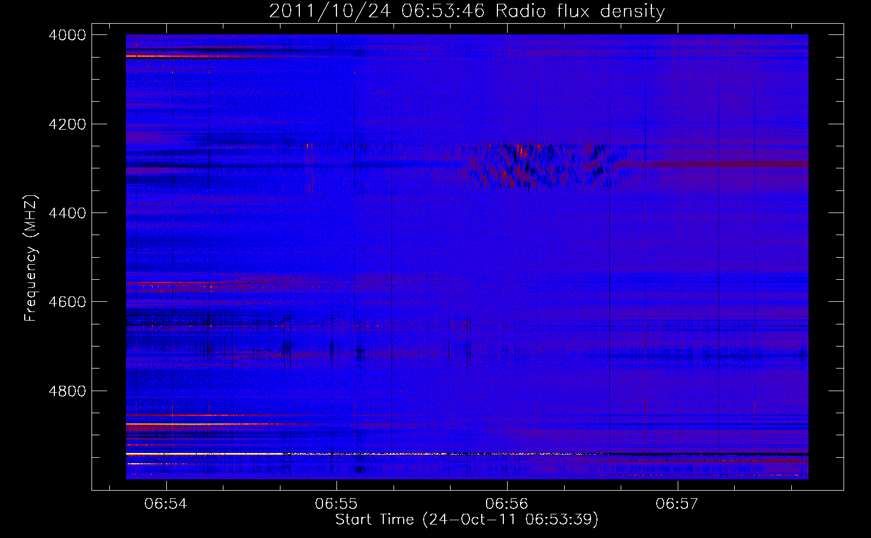Select the 4400 frequency tick label
This screenshot has width=871, height=538.
click(67, 213)
